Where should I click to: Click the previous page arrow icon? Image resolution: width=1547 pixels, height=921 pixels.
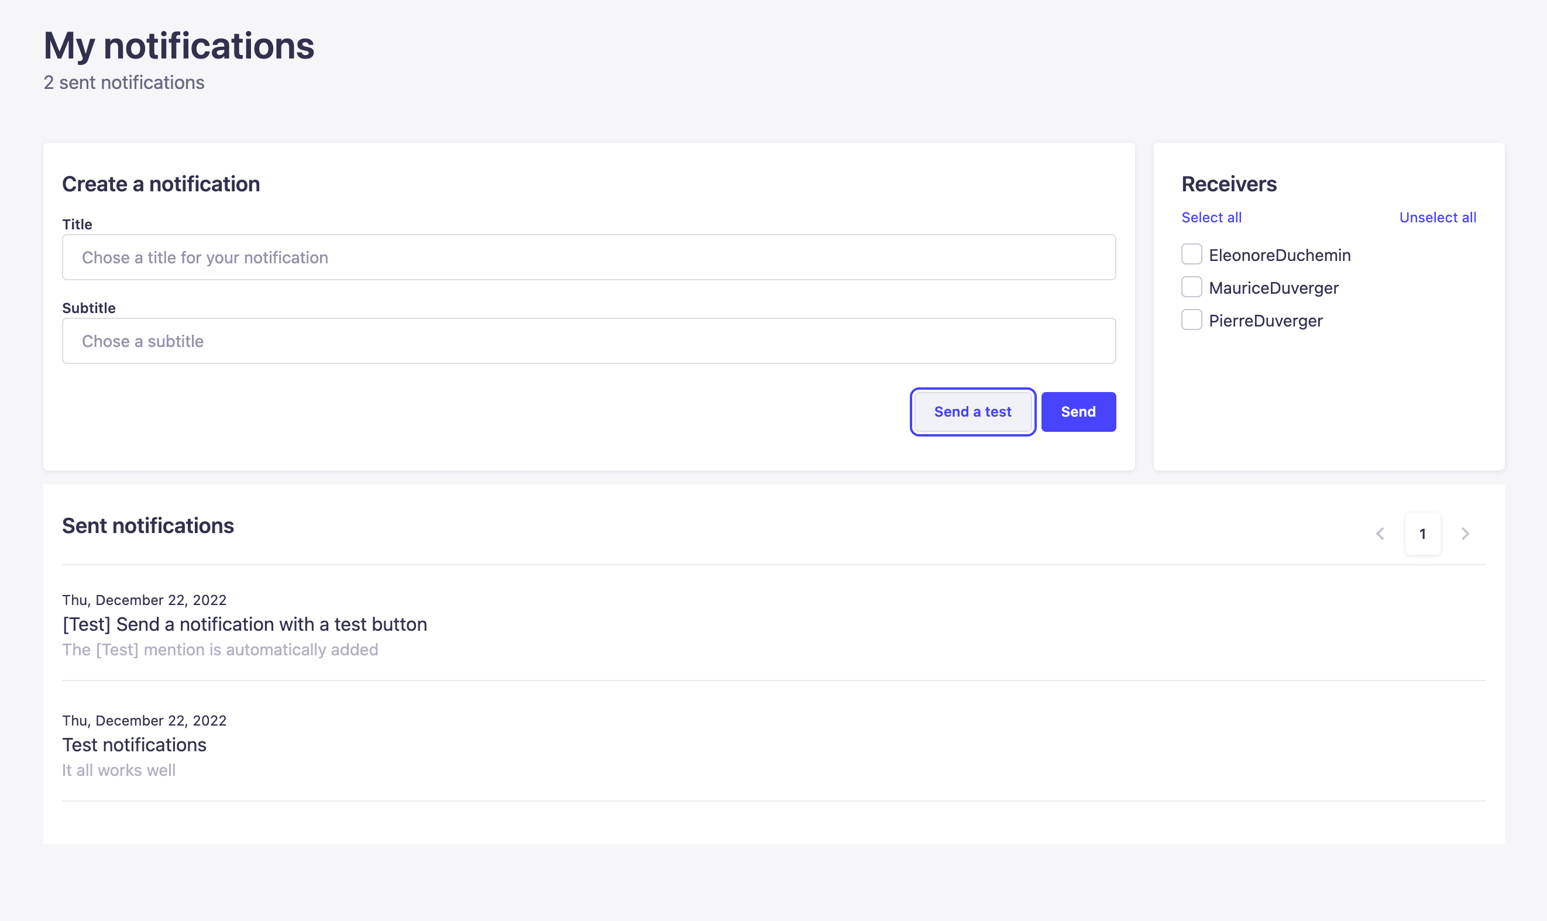pos(1380,534)
